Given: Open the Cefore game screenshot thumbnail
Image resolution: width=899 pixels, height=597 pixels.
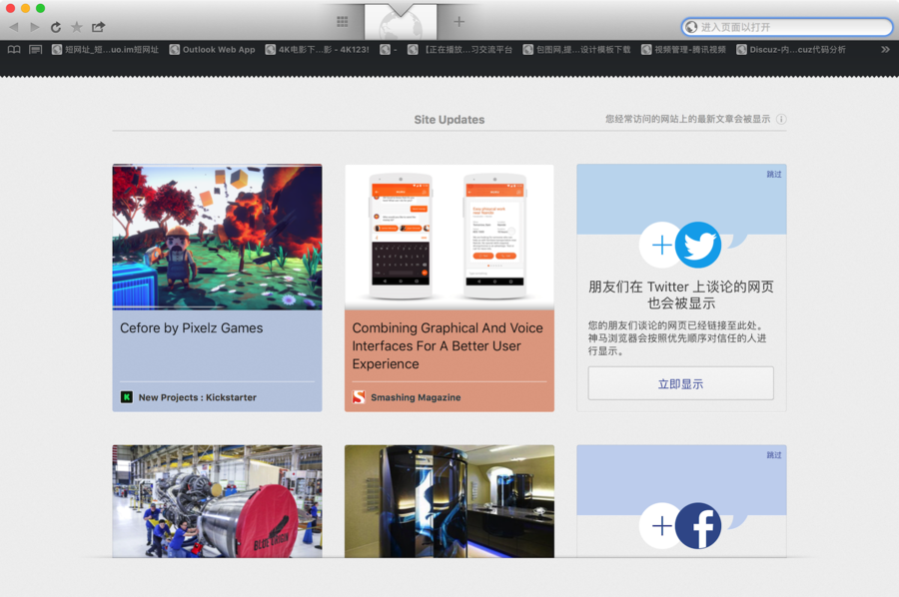Looking at the screenshot, I should click(x=218, y=238).
